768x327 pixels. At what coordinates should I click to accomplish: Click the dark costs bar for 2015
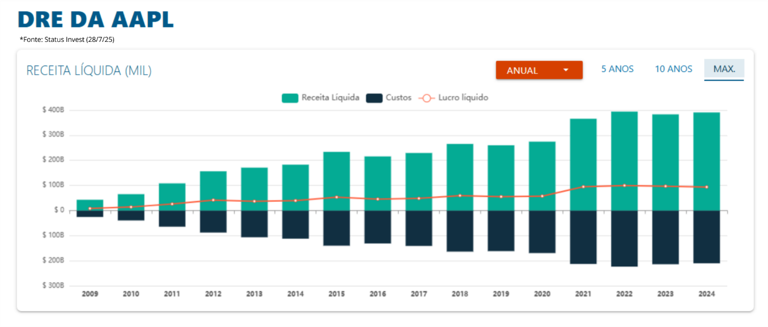coord(336,228)
